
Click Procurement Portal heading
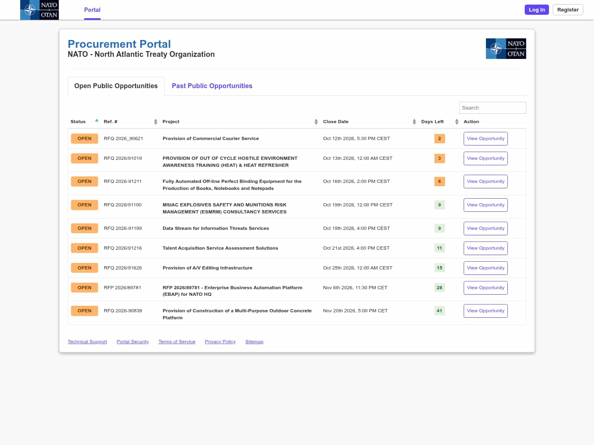pos(119,44)
